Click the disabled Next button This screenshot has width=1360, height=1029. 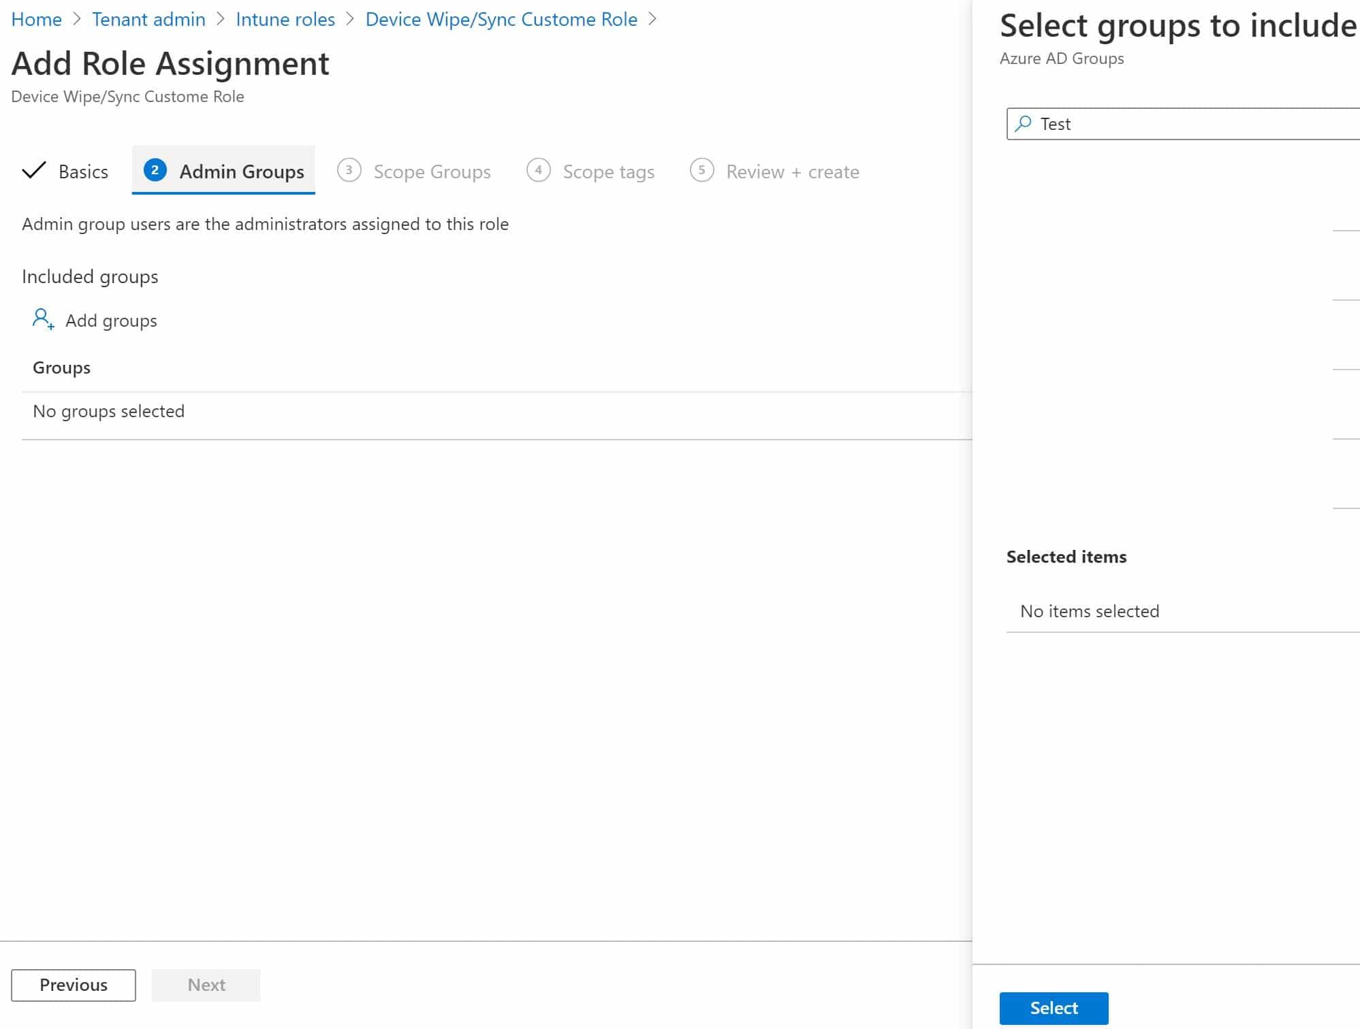point(206,984)
